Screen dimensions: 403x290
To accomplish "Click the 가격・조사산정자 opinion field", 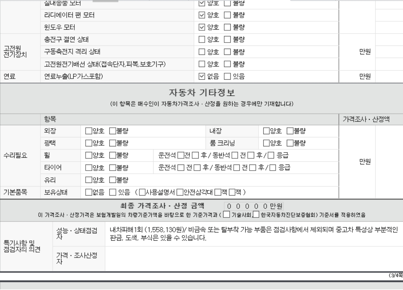I will (253, 258).
